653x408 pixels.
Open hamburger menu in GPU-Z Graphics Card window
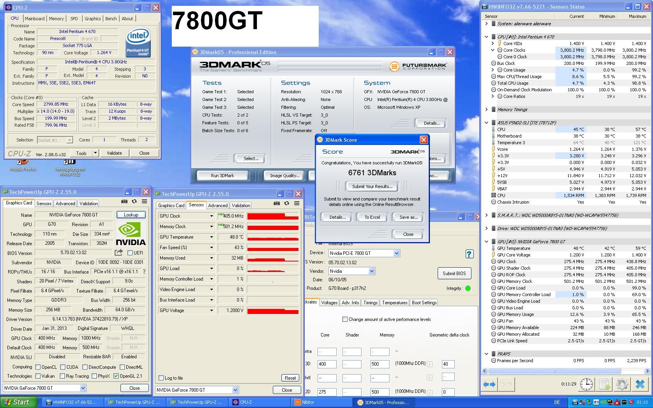coord(144,201)
